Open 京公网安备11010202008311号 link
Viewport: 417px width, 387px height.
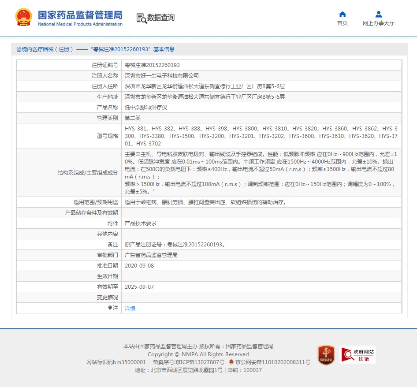click(272, 362)
